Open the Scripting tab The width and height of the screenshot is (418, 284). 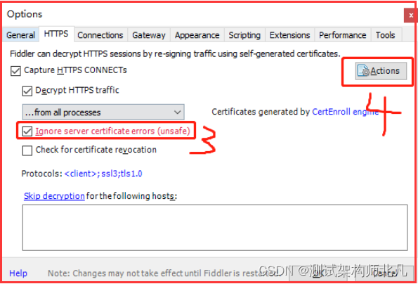click(x=244, y=35)
